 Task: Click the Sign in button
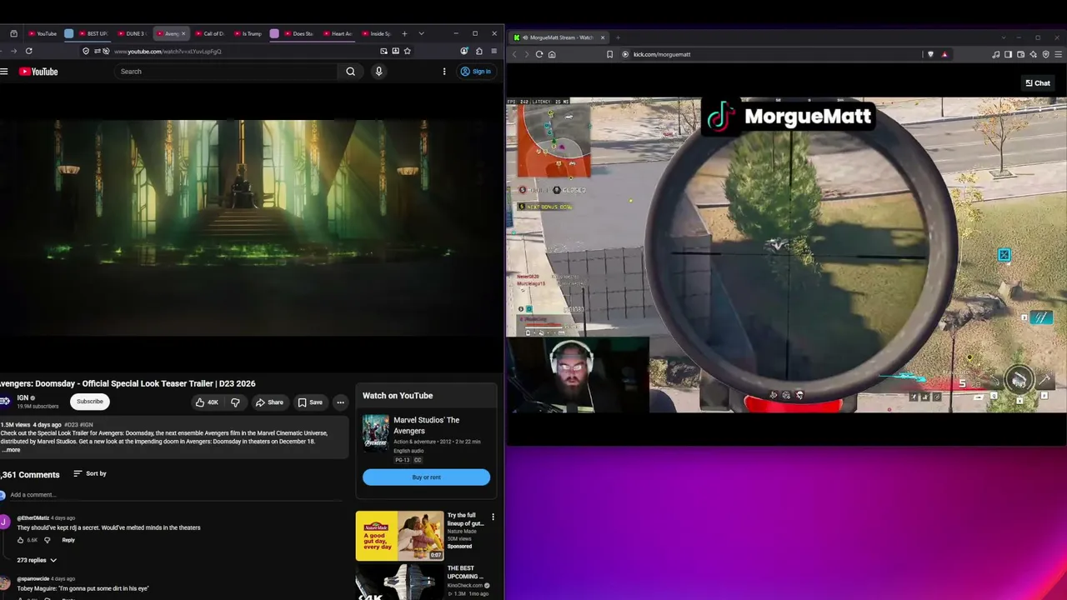pos(476,72)
